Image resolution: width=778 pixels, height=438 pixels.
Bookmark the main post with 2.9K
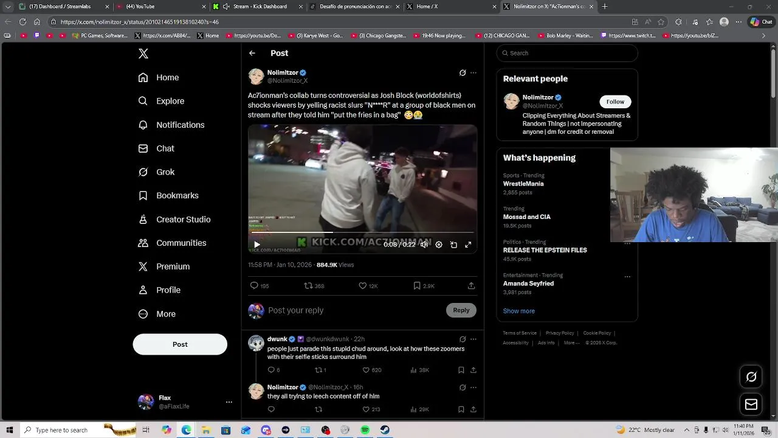tap(424, 286)
